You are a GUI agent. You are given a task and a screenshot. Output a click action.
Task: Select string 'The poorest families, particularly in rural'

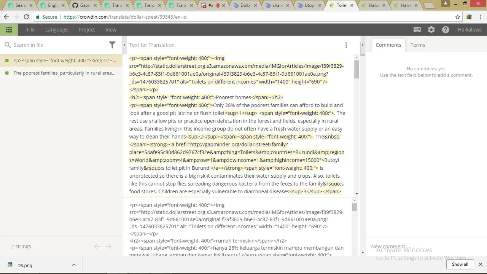pos(61,73)
